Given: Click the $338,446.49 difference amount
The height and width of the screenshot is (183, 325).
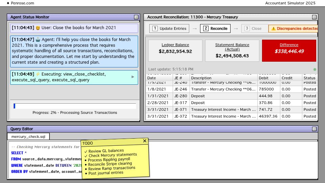Looking at the screenshot, I should (x=289, y=51).
